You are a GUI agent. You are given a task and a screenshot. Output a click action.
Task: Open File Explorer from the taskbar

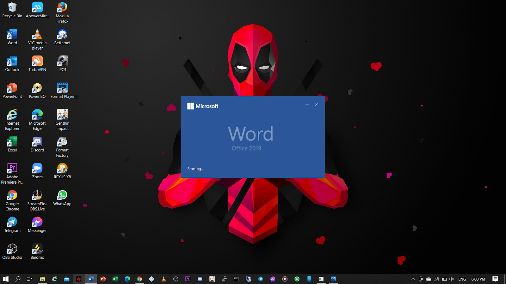[42, 279]
